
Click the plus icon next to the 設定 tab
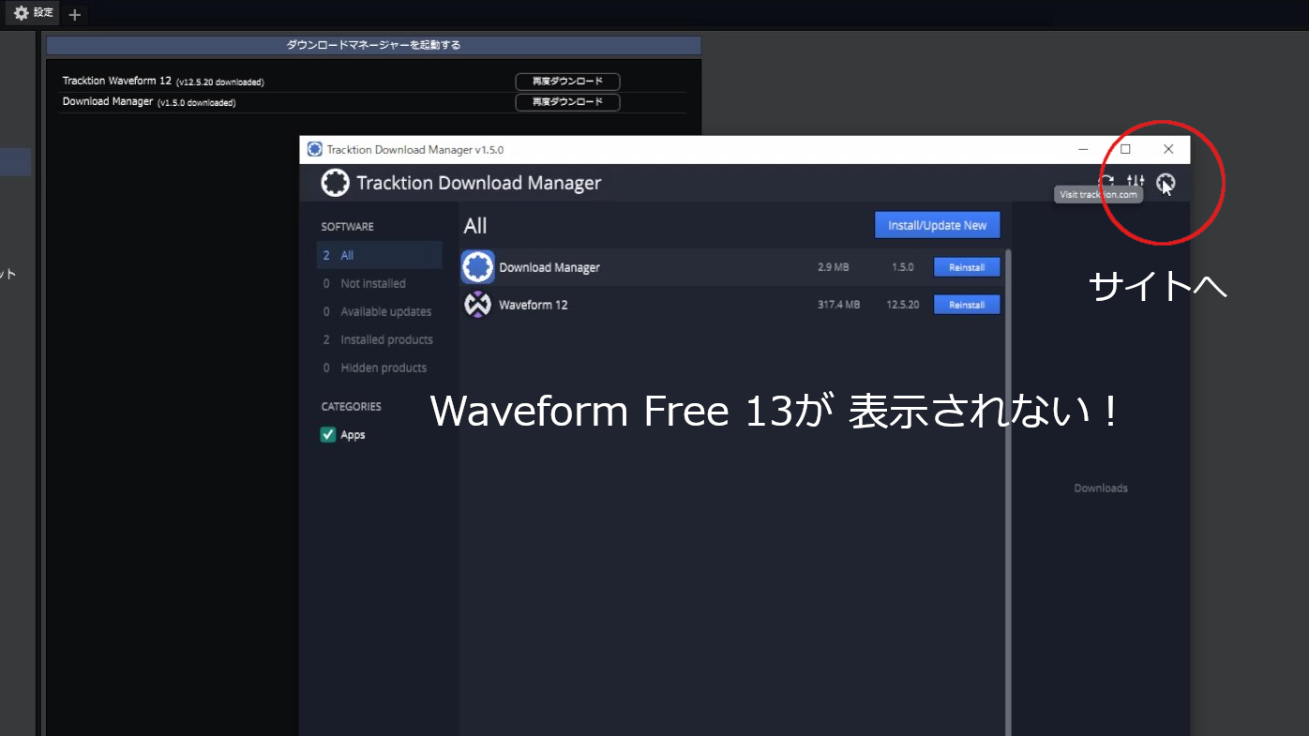pos(73,14)
